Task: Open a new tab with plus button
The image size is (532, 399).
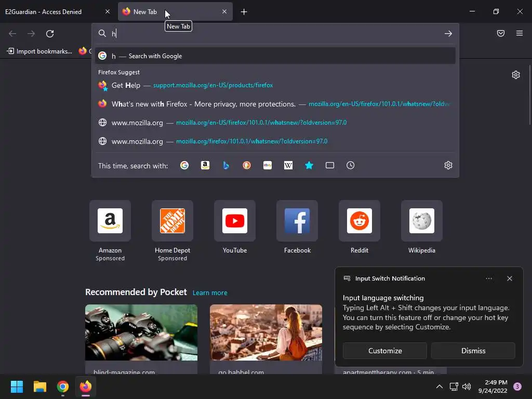Action: pyautogui.click(x=244, y=12)
